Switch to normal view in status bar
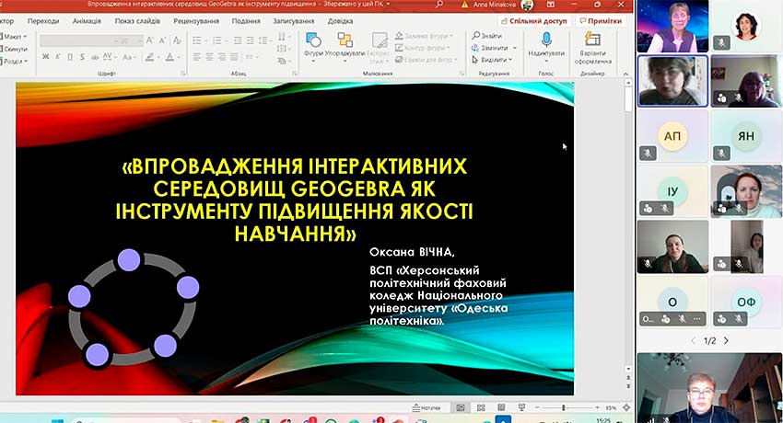Screen dimensions: 783x423 [x=461, y=407]
